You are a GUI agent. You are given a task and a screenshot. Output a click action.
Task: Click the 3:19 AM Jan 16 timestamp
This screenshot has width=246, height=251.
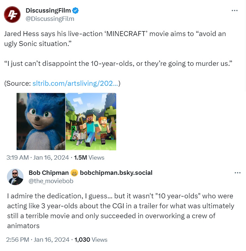pos(37,158)
